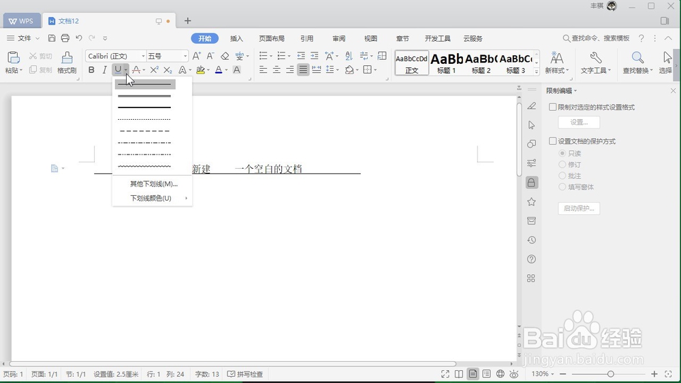Decrease font size with A- icon

(210, 56)
